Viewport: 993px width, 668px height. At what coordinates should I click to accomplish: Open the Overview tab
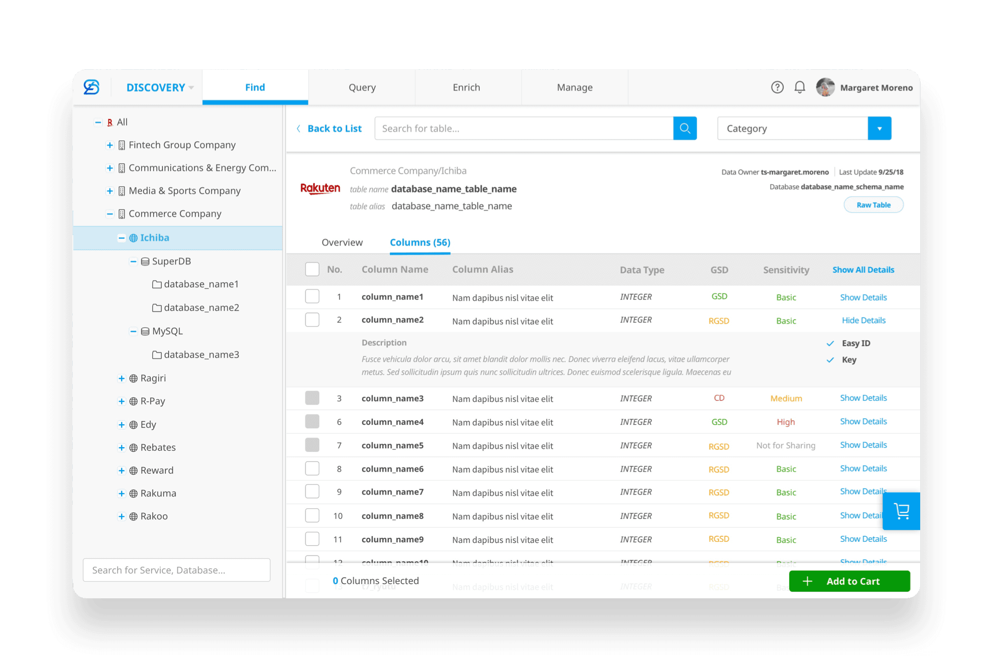pos(342,243)
